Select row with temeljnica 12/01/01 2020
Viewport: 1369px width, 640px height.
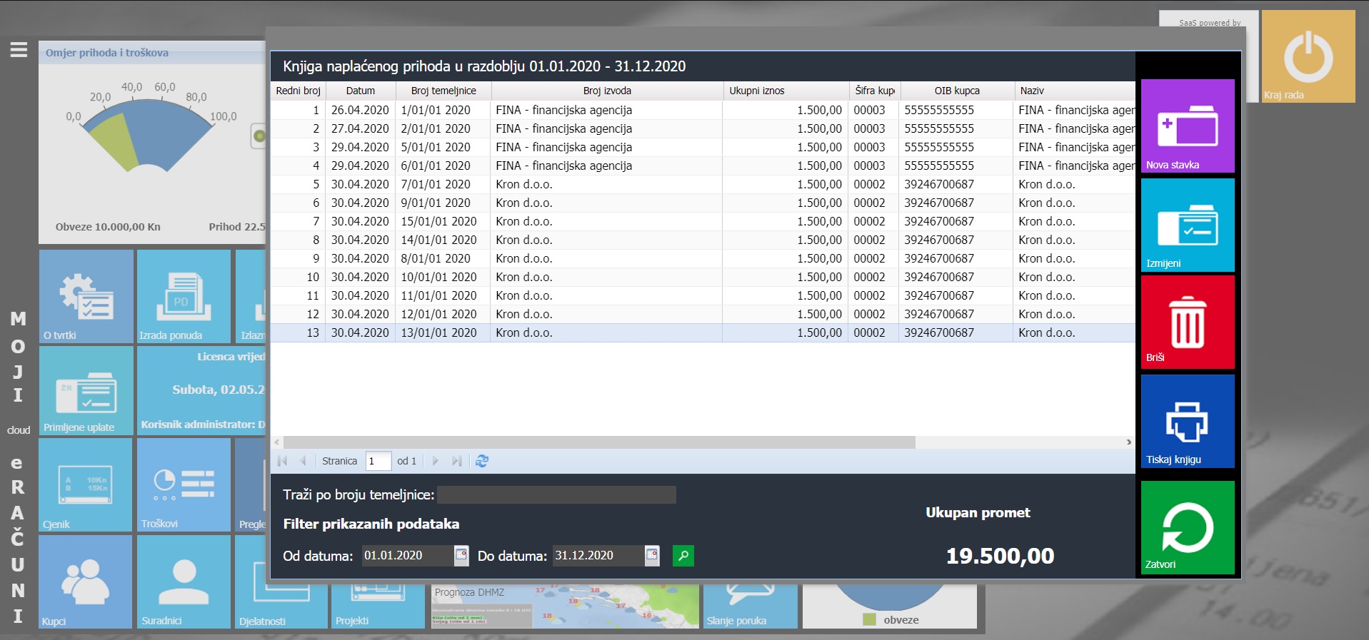point(703,314)
